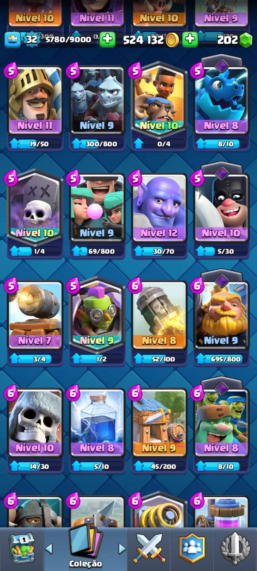Click the purple star badge above Executioner
This screenshot has height=571, width=257.
pyautogui.click(x=222, y=173)
